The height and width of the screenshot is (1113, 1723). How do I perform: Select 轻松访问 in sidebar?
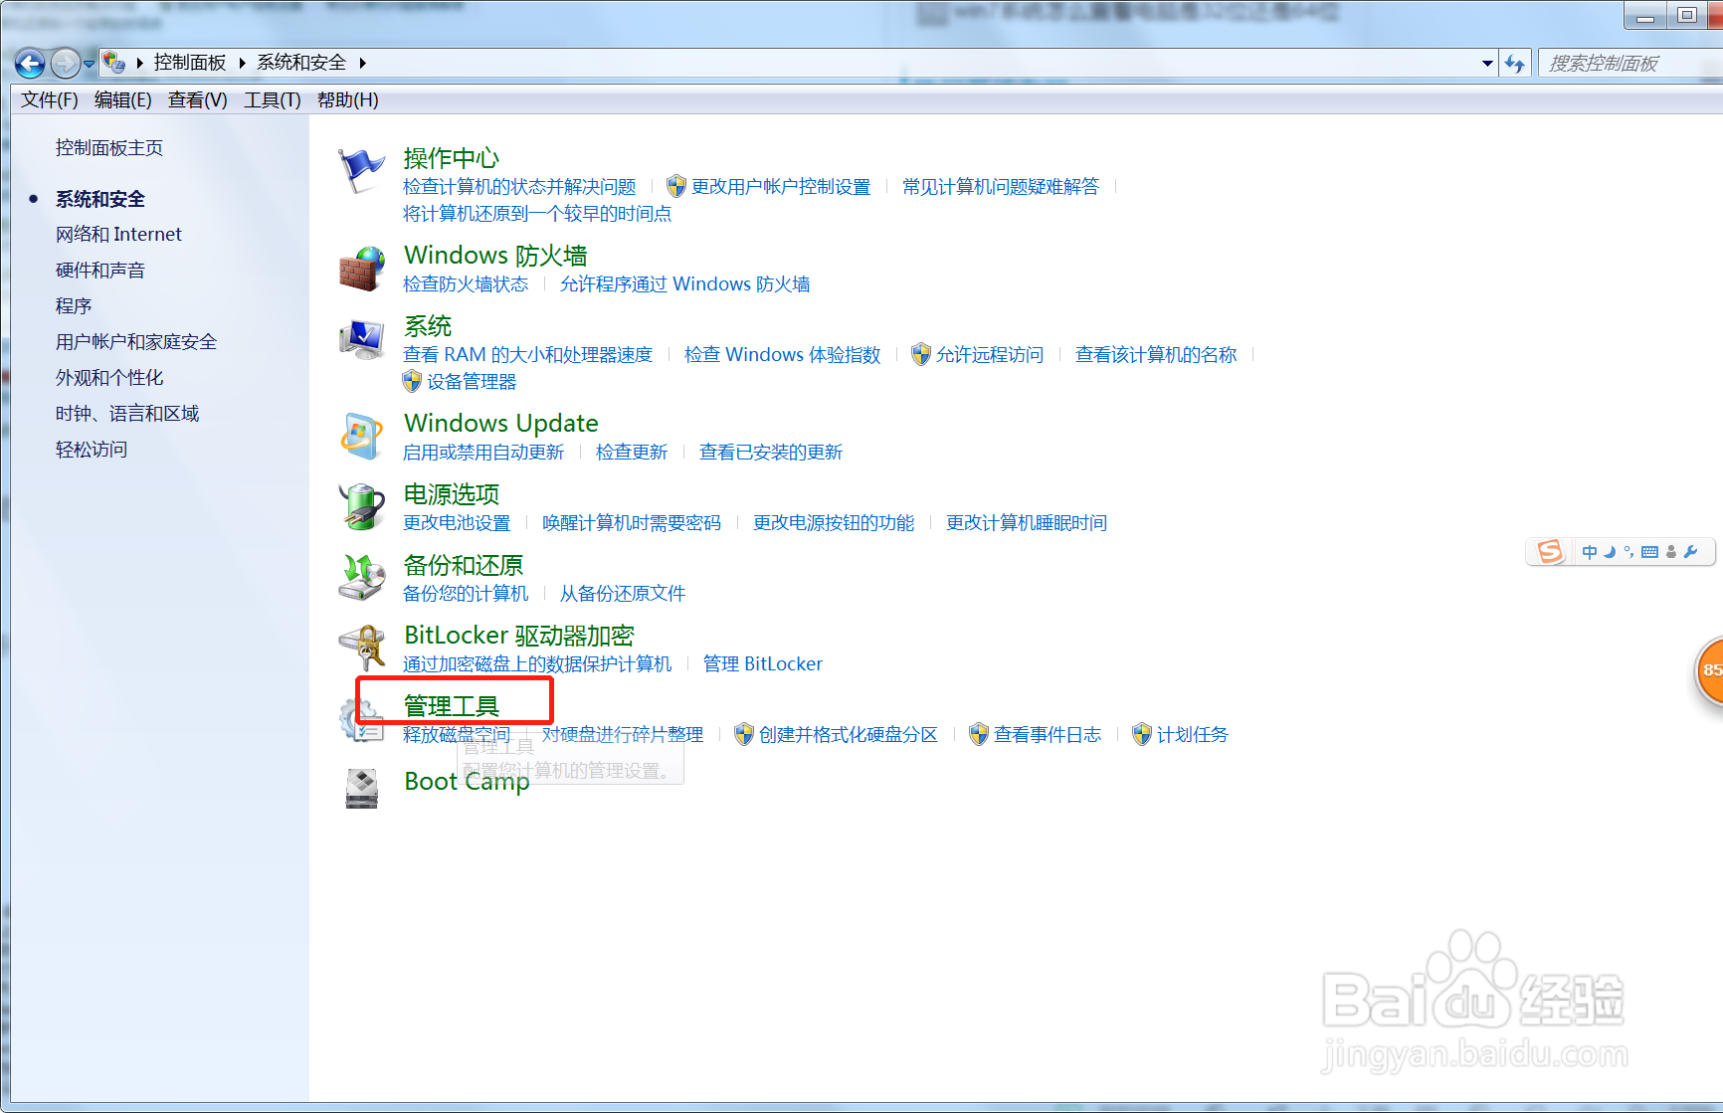click(x=92, y=450)
